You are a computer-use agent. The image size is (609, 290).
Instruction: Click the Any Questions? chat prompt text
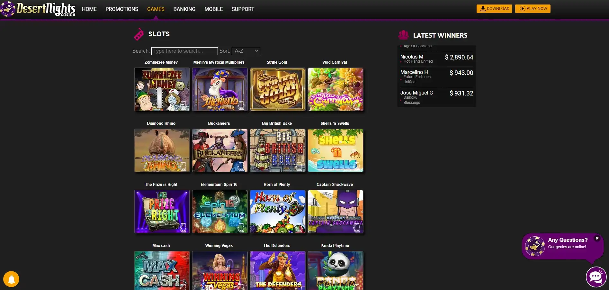tap(568, 240)
